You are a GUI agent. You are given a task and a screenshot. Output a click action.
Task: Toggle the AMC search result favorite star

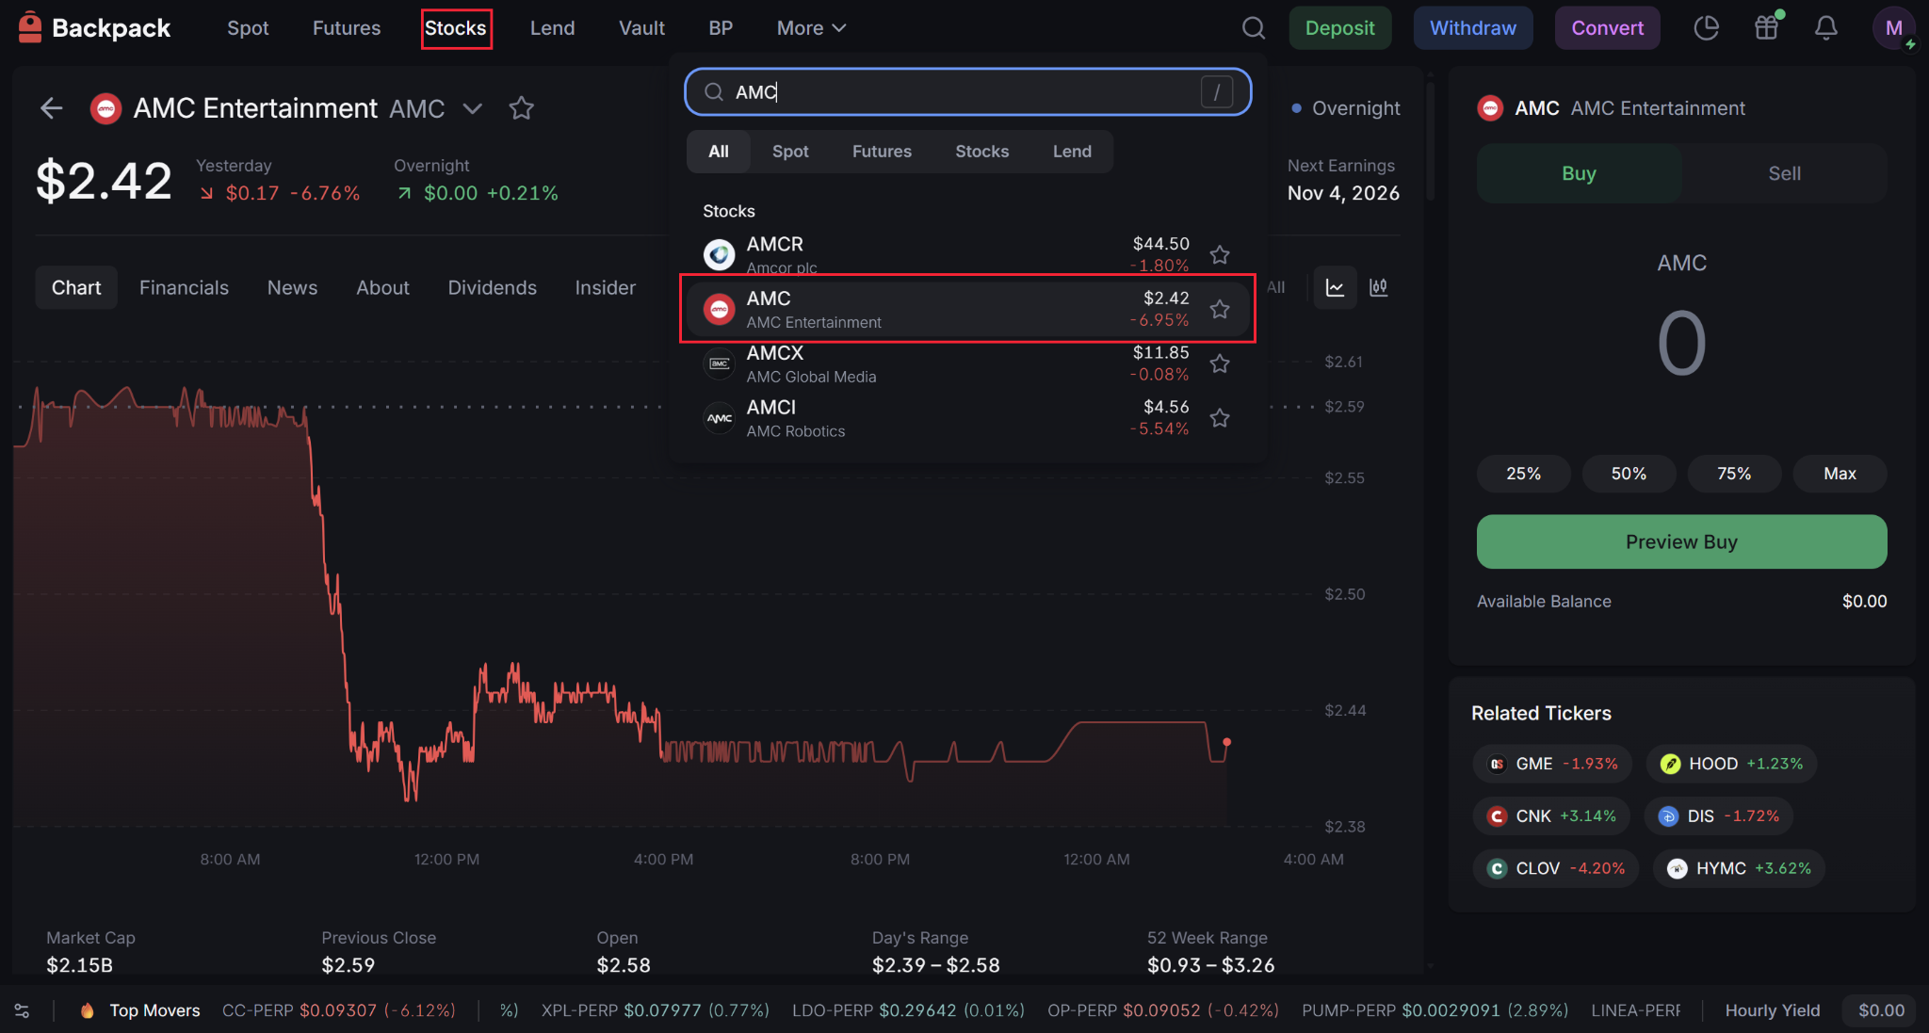(1220, 309)
